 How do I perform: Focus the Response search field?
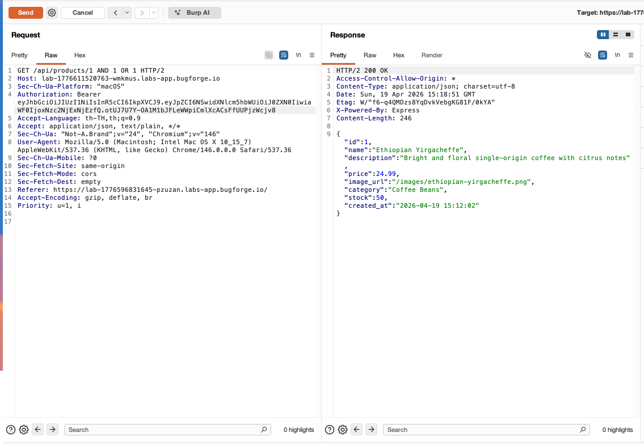tap(486, 430)
